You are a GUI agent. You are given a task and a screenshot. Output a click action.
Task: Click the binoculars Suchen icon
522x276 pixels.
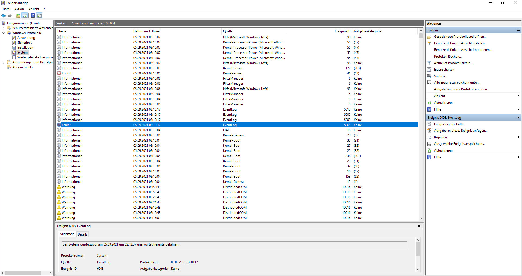click(x=429, y=76)
